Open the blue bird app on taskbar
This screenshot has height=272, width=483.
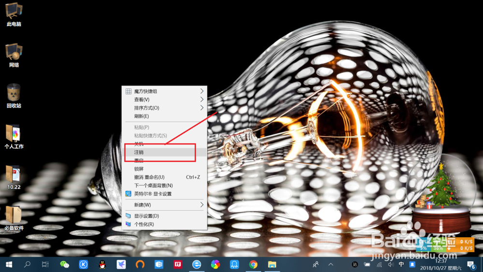(121, 264)
